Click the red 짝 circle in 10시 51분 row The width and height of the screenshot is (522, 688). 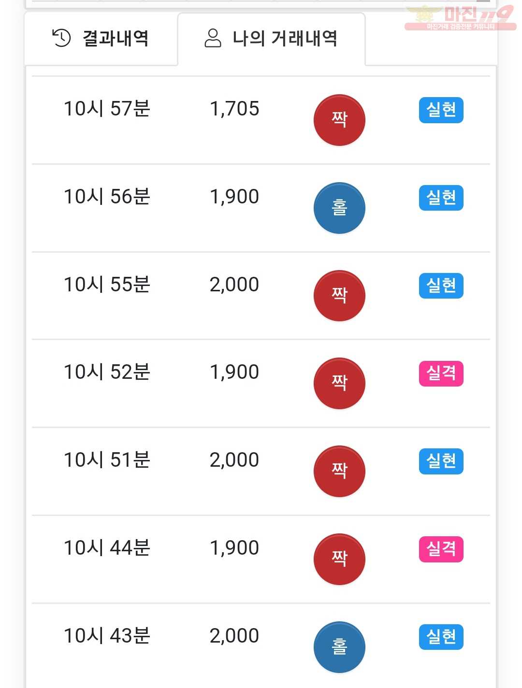coord(339,472)
